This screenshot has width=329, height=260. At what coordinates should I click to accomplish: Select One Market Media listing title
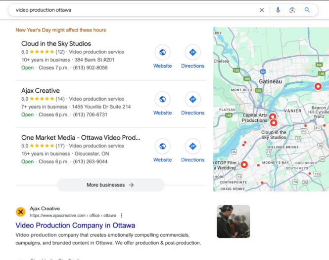81,138
